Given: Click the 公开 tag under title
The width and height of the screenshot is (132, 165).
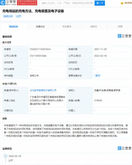Looking at the screenshot, I should coord(18,16).
